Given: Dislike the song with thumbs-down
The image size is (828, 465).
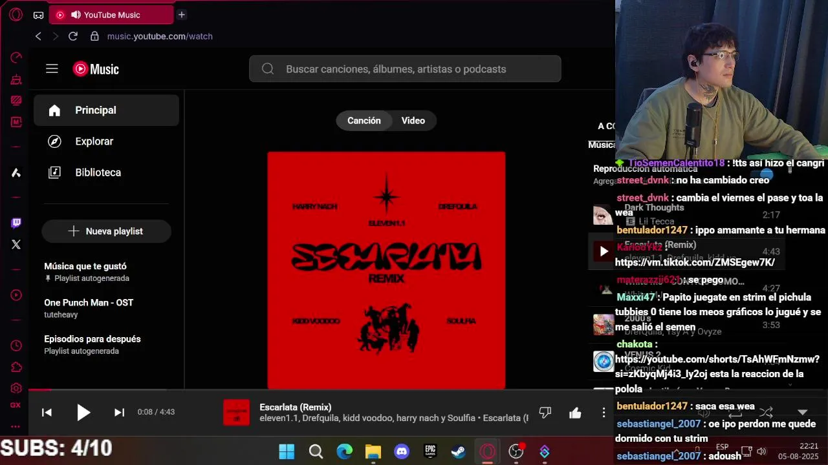Looking at the screenshot, I should tap(545, 412).
